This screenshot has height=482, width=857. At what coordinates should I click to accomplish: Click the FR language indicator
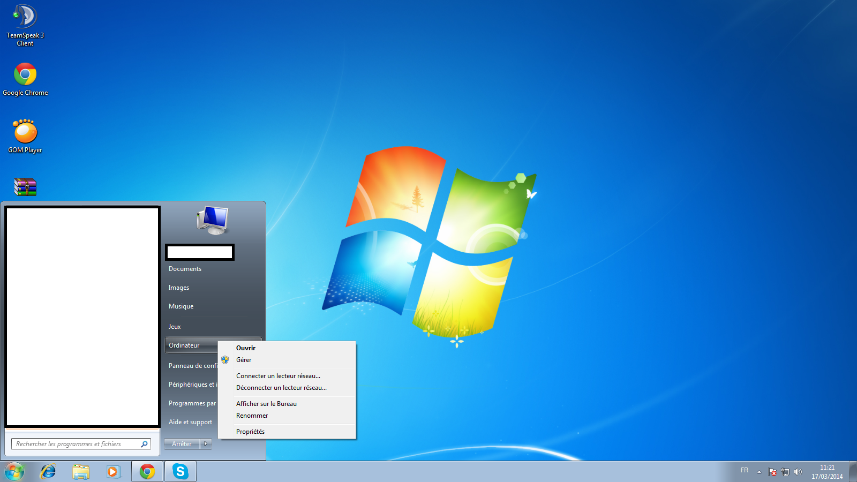click(x=745, y=470)
